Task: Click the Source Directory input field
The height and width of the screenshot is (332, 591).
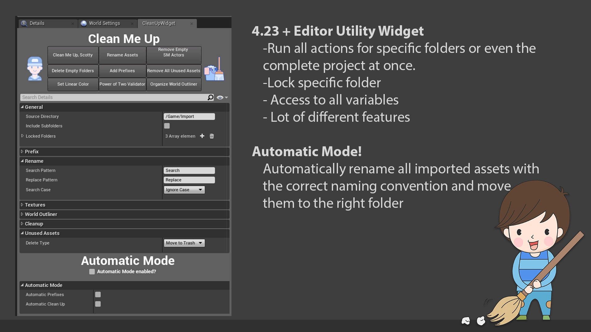Action: pos(189,117)
